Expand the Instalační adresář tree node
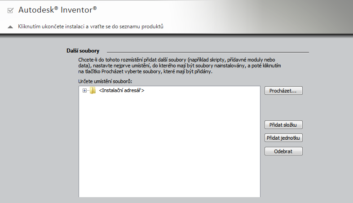 [84, 91]
